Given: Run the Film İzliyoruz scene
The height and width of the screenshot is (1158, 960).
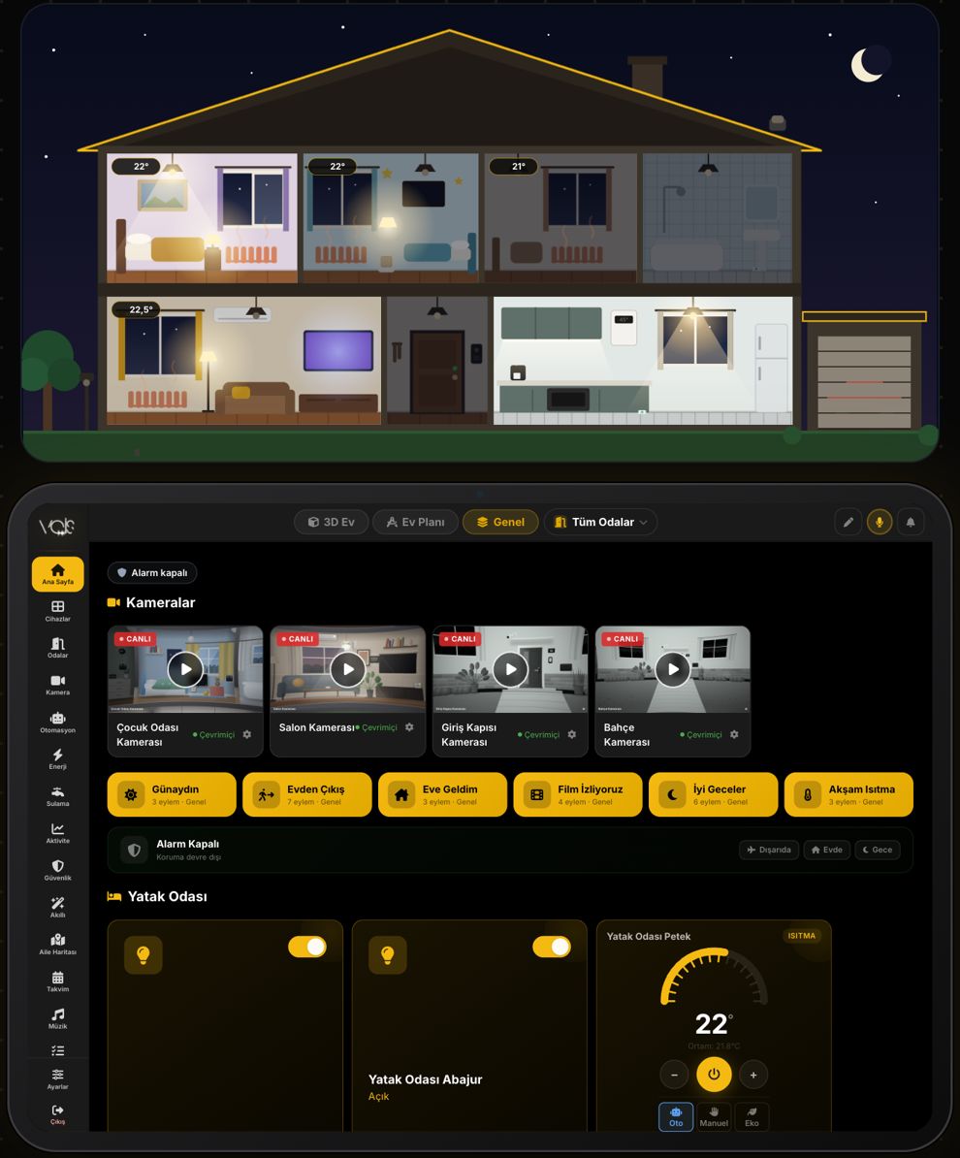Looking at the screenshot, I should point(578,794).
